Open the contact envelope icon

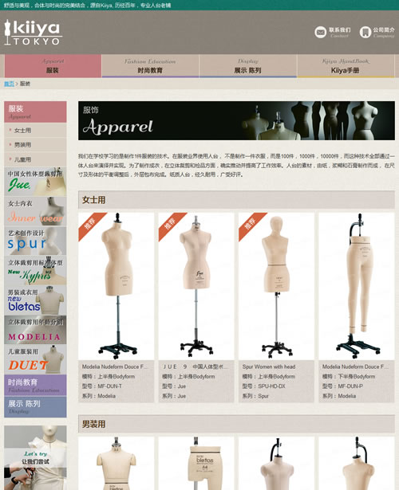(x=321, y=32)
